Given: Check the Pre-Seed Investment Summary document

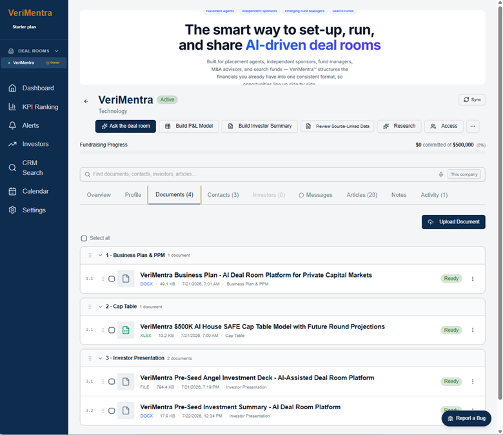Looking at the screenshot, I should click(112, 410).
